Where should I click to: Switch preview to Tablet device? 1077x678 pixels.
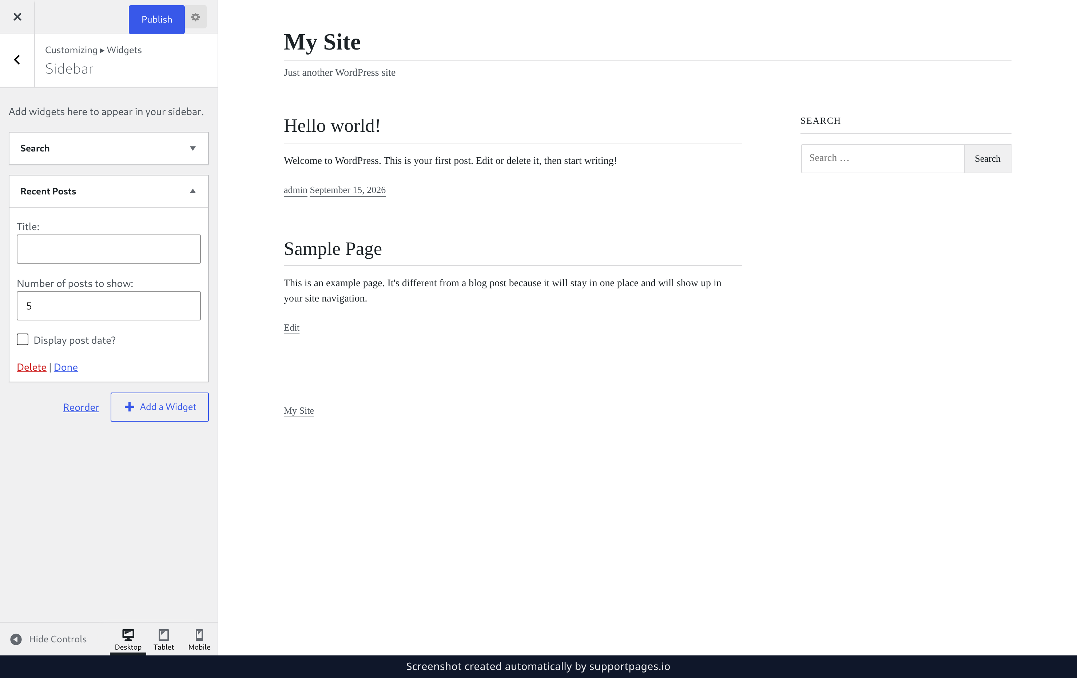coord(164,639)
